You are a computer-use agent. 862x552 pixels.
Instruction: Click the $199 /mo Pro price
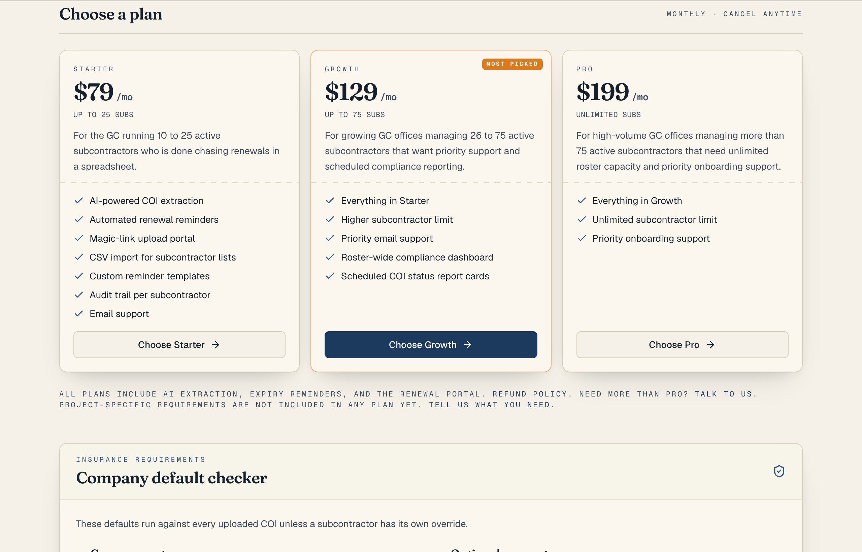tap(612, 92)
